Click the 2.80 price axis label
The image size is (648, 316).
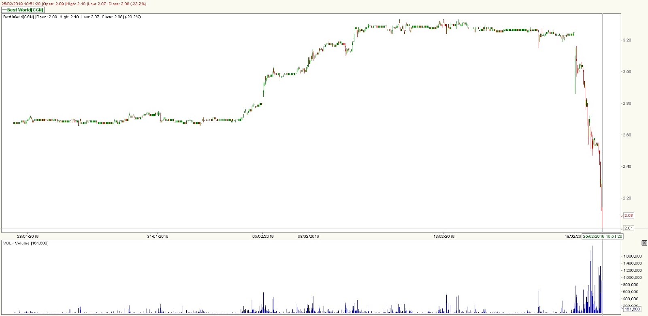point(627,103)
